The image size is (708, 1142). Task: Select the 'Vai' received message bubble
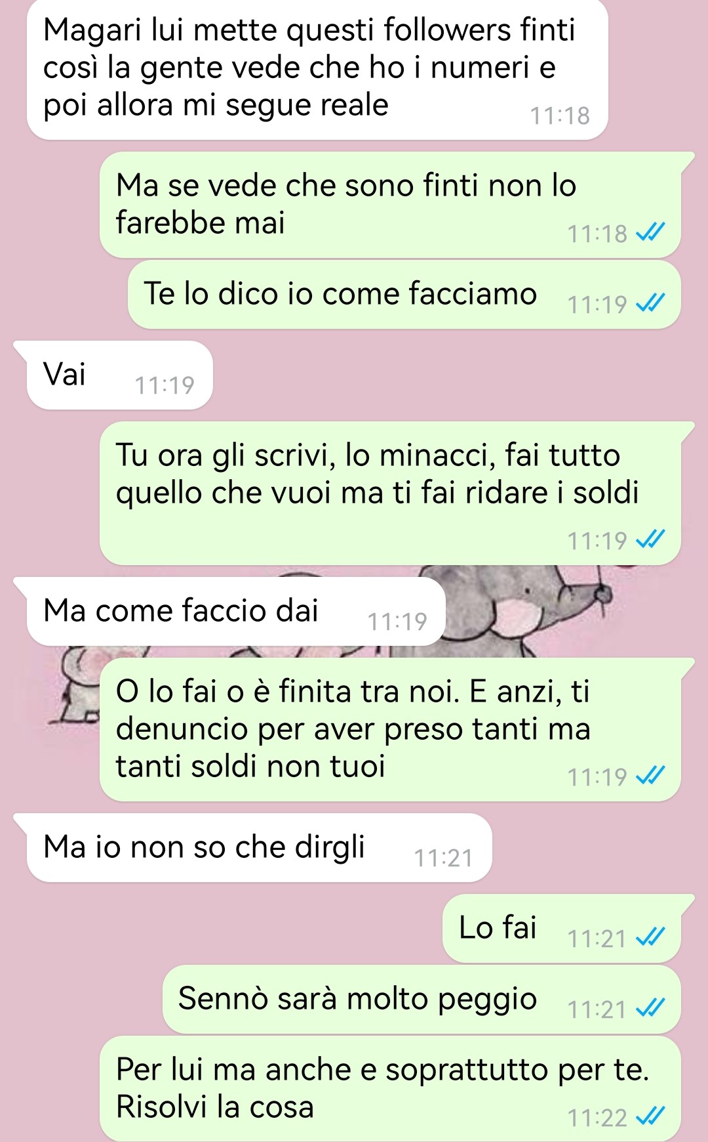119,375
